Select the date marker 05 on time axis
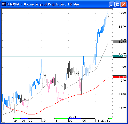Image resolution: width=128 pixels, height=124 pixels. pos(84,121)
